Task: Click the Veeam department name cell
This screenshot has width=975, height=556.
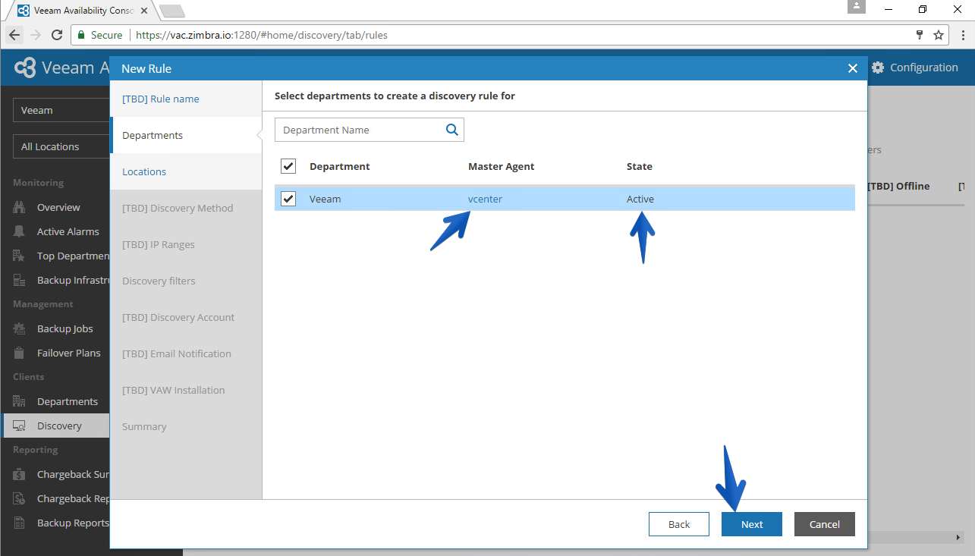Action: click(326, 199)
